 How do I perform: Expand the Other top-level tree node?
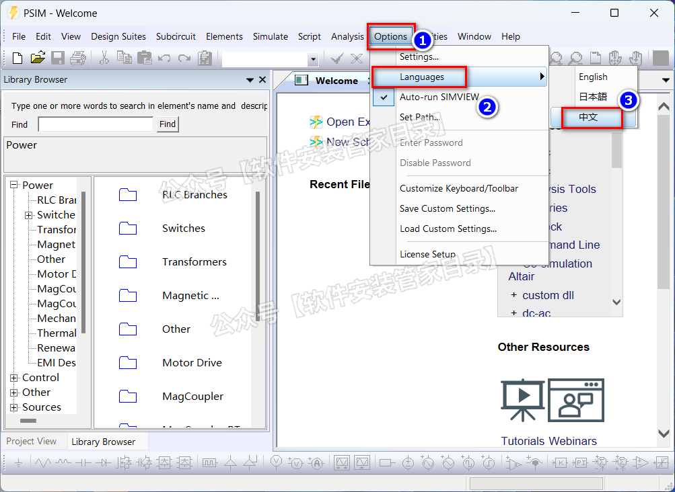click(x=14, y=393)
